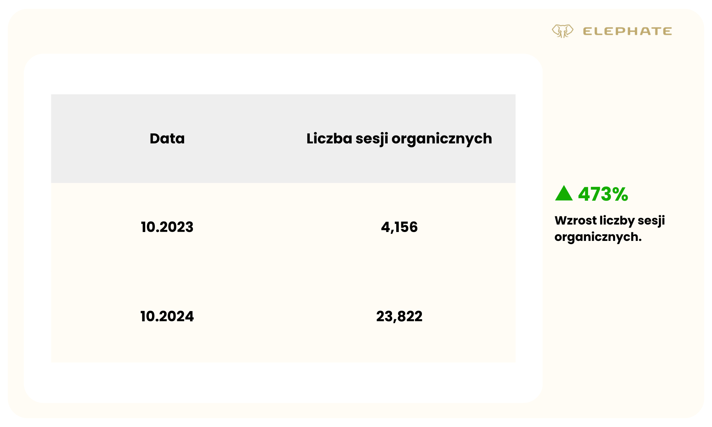Screen dimensions: 712x427
Task: Click the "Wzrost liczby sesji organicznych." caption
Action: [609, 228]
